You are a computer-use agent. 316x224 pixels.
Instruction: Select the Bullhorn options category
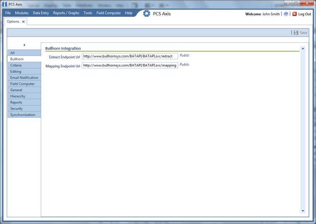click(x=24, y=59)
